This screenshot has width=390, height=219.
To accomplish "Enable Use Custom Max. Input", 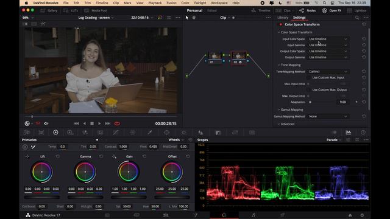I will pos(308,78).
